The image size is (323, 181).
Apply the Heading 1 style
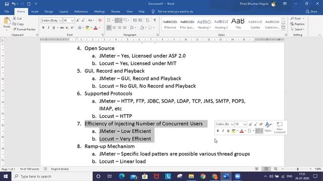point(204,24)
